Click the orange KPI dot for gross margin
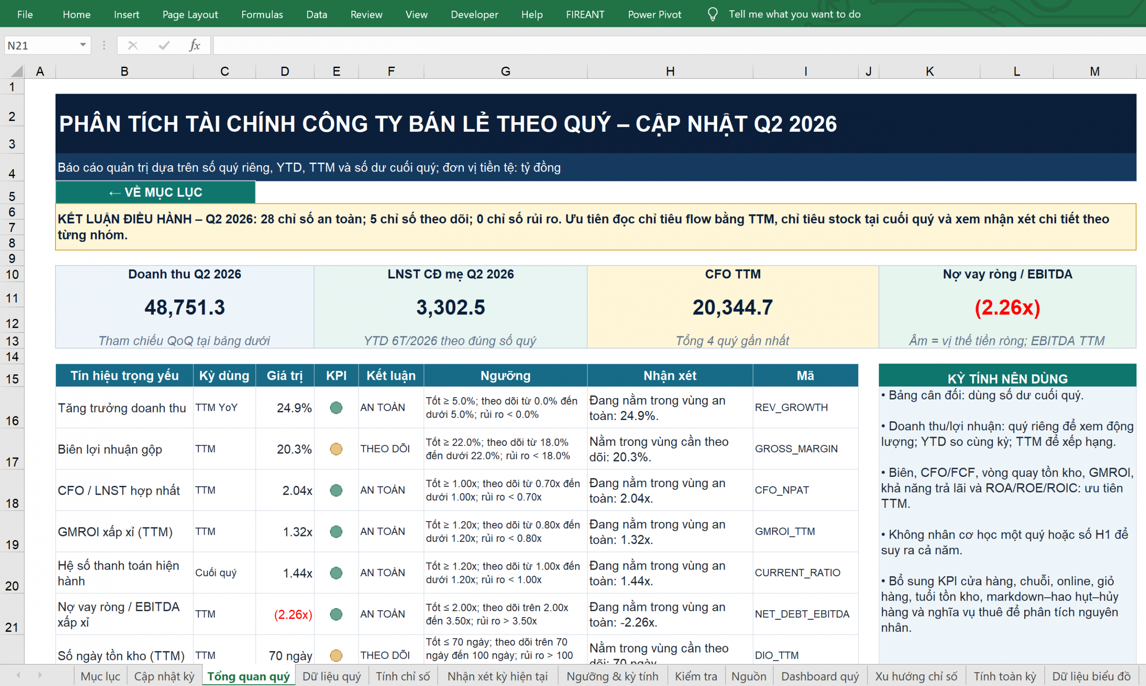This screenshot has height=686, width=1146. point(336,449)
